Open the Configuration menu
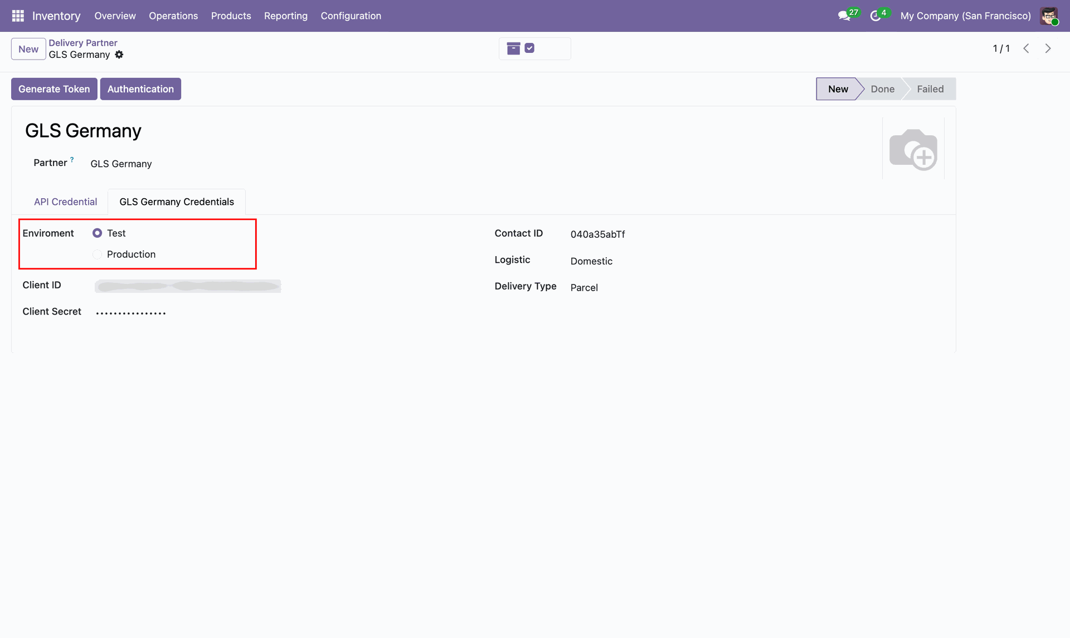Screen dimensions: 1070x638 pyautogui.click(x=351, y=16)
